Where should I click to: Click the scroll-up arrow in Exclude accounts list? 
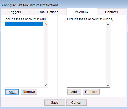[x=108, y=24]
